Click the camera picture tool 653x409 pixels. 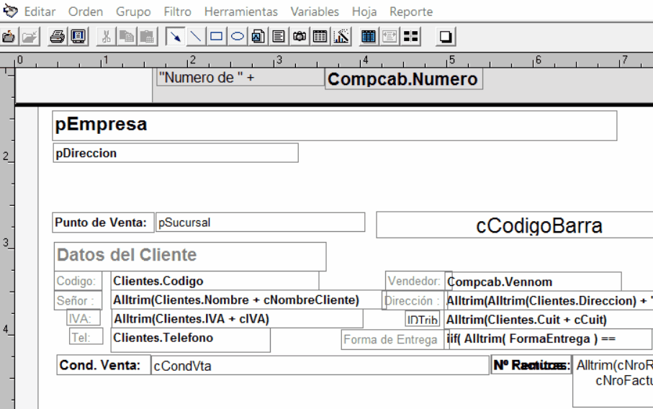(300, 37)
